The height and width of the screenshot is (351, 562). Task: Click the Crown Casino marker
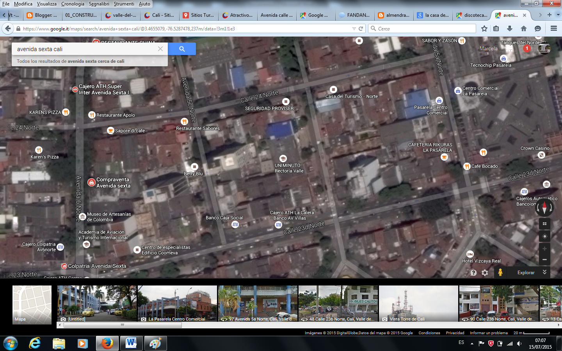pos(541,155)
